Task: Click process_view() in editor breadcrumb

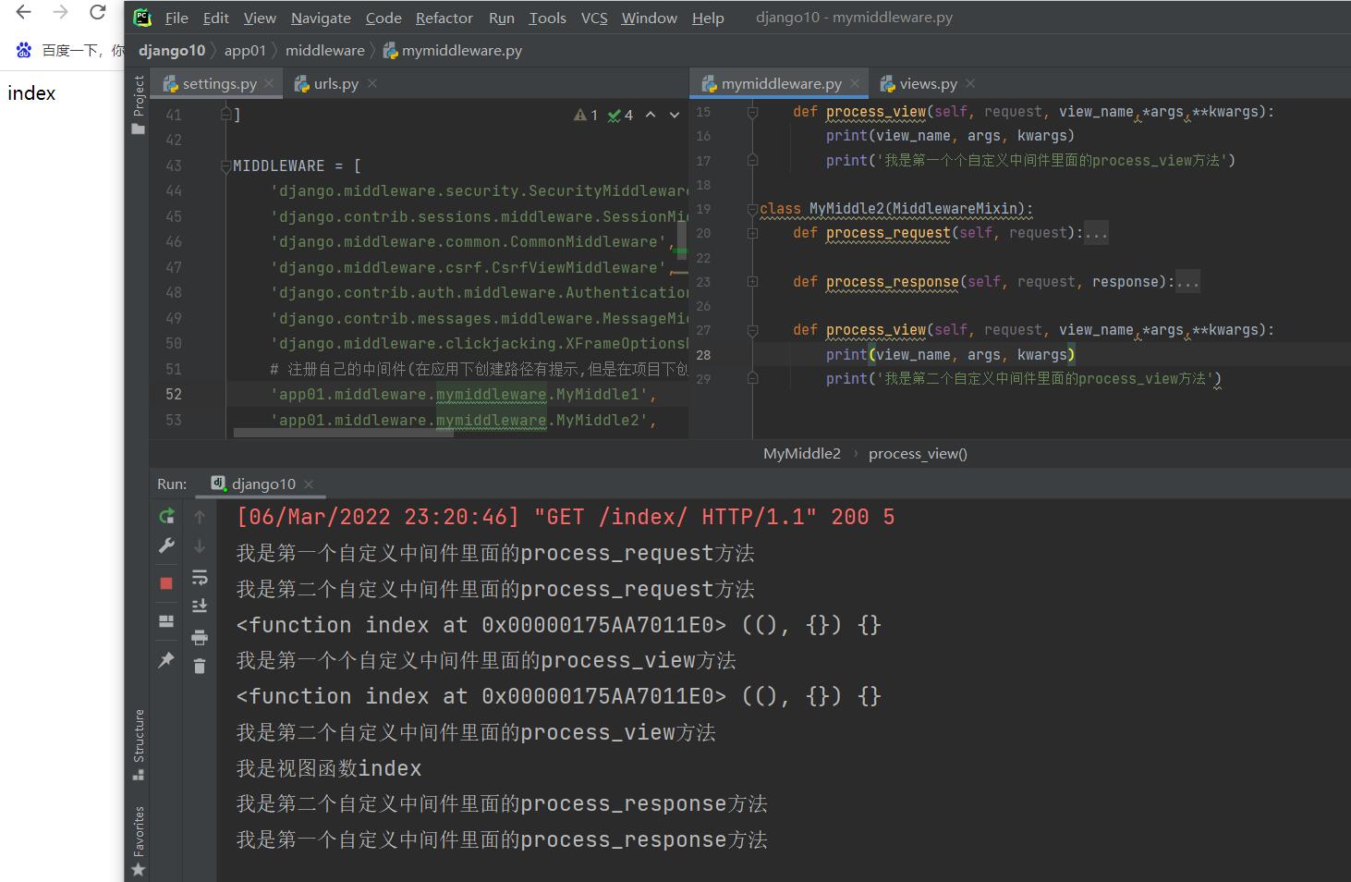Action: pos(918,453)
